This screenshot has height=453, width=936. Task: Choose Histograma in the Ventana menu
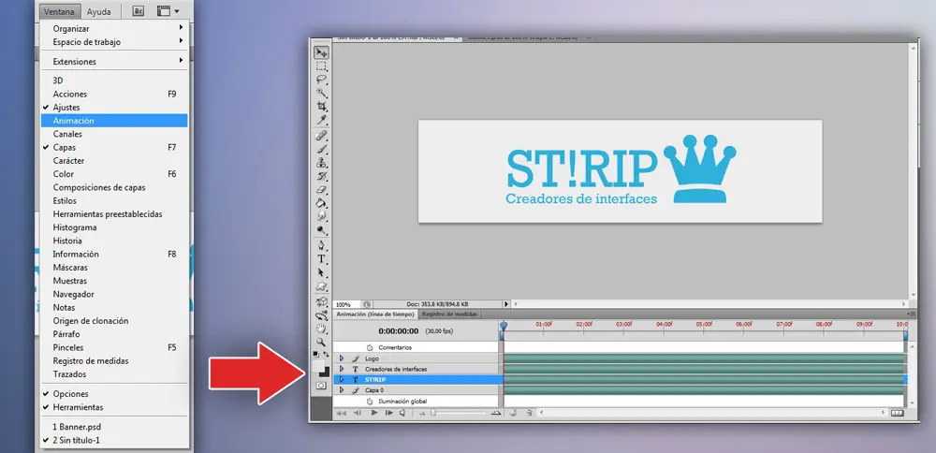(114, 227)
